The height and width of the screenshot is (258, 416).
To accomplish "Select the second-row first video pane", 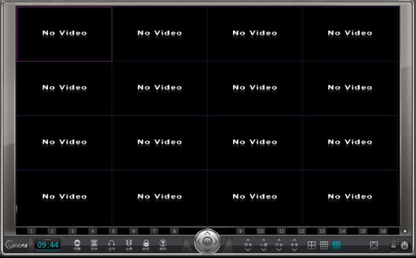I will [64, 88].
